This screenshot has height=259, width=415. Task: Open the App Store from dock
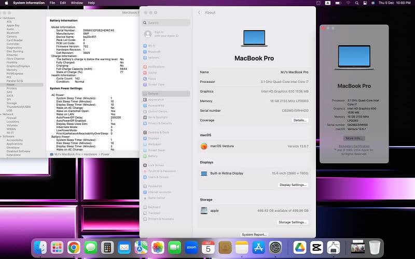(x=258, y=248)
